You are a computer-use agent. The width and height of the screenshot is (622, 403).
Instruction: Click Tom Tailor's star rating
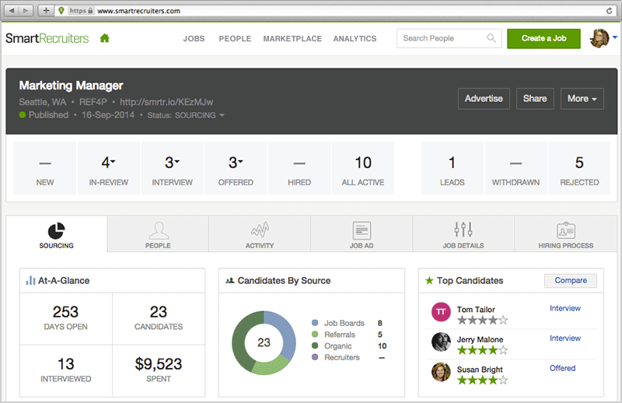482,320
